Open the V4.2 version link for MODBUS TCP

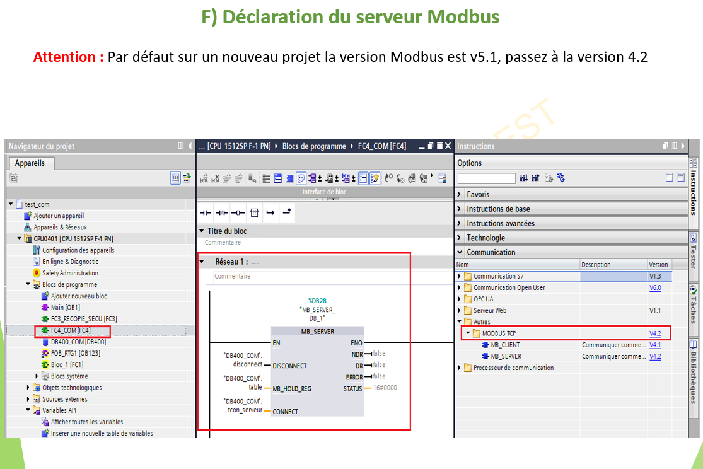pyautogui.click(x=655, y=332)
